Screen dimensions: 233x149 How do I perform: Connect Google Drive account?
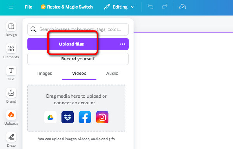pos(50,117)
